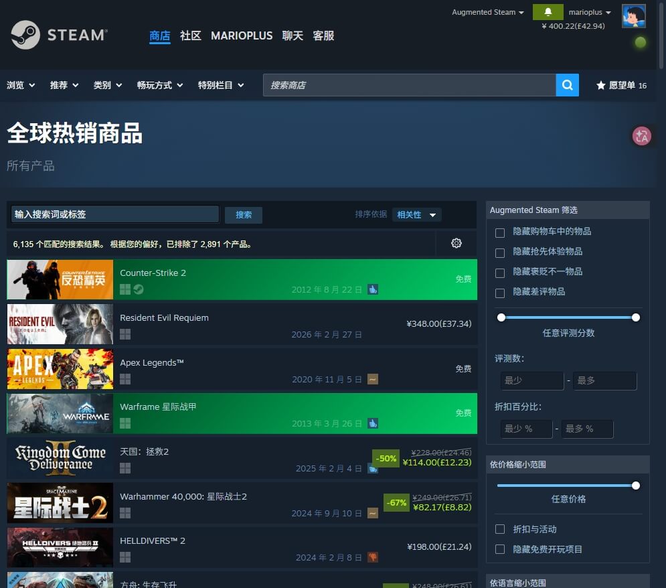Expand the Augmented Steam dropdown
Viewport: 666px width, 588px height.
488,12
